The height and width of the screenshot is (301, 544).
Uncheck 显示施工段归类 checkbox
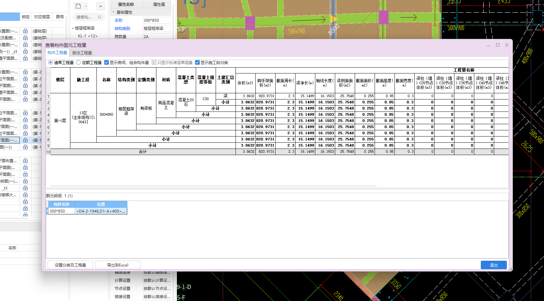point(197,62)
